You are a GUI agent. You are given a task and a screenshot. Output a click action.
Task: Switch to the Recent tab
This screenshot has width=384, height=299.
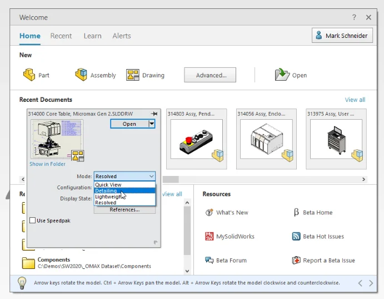coord(61,36)
